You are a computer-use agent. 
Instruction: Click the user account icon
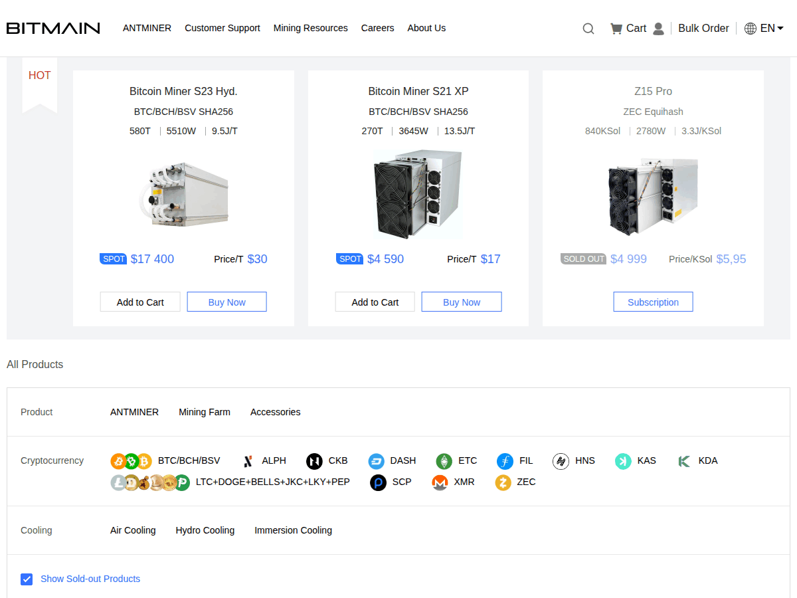point(658,29)
